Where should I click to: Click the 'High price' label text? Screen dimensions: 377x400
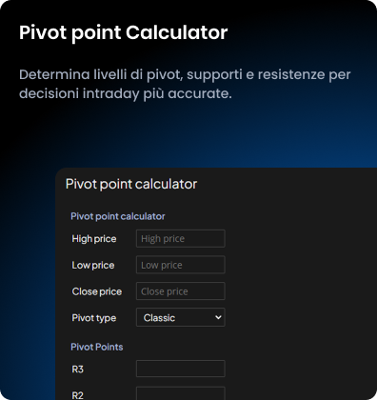click(94, 239)
